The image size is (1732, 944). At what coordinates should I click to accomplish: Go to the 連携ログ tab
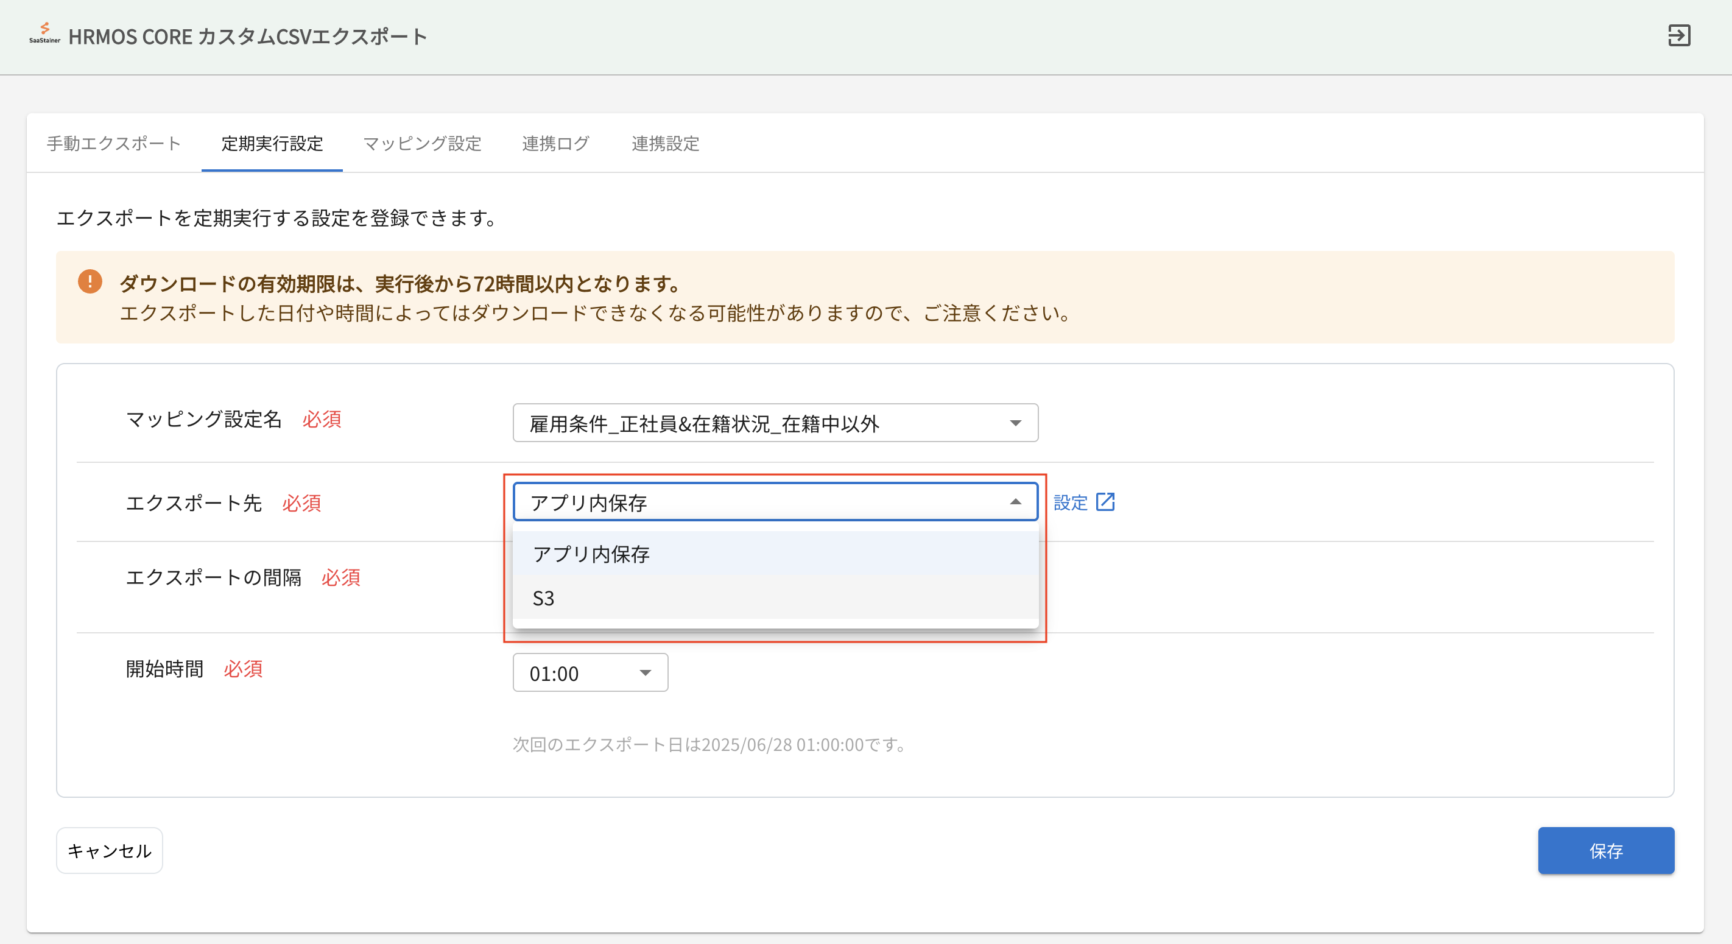coord(555,143)
